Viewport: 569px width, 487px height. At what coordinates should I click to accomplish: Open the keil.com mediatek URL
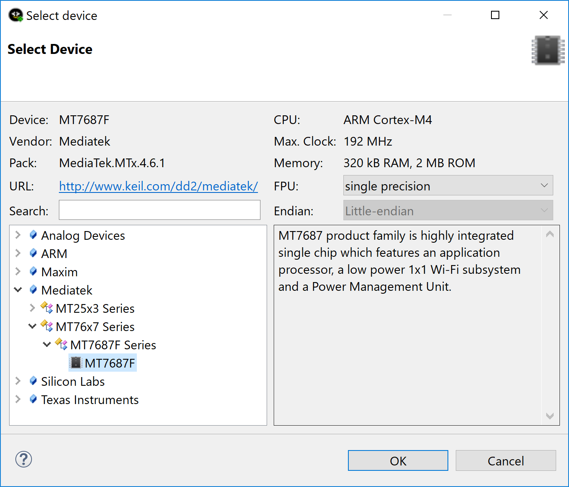[158, 186]
